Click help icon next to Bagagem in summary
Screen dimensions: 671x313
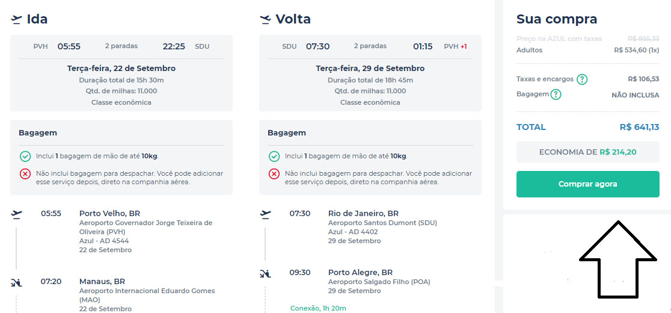[x=556, y=95]
